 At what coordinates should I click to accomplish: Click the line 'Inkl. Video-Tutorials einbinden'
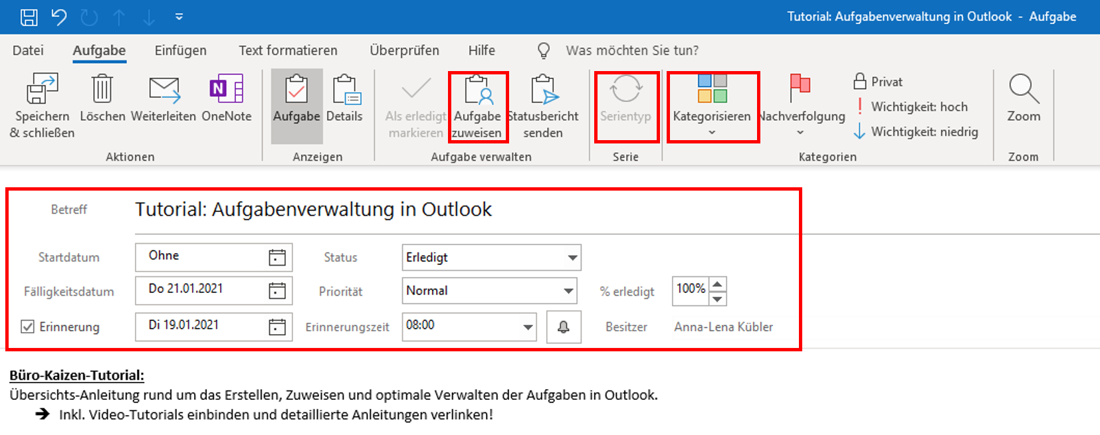point(276,415)
